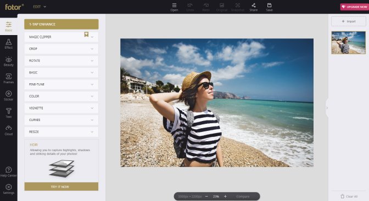Screen dimensions: 369x201
Task: Expand the Magic Clipper section
Action: [62, 37]
